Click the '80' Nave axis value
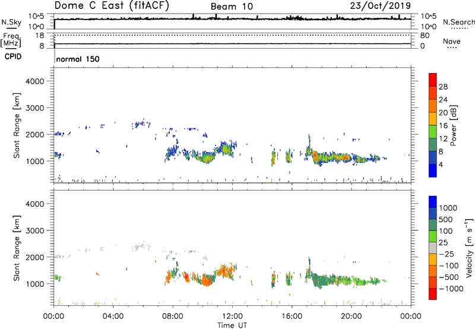 (425, 36)
